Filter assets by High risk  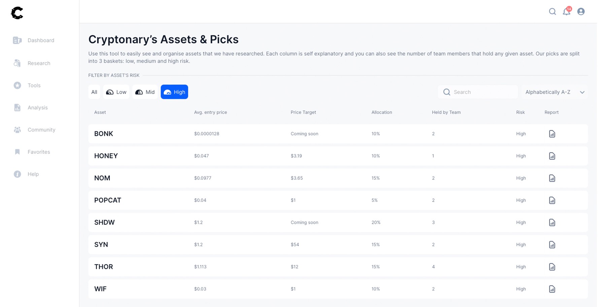174,92
